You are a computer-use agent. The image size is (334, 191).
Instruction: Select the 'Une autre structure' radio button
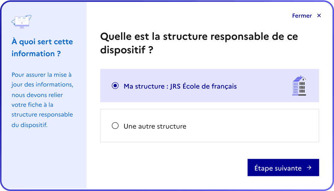click(x=115, y=126)
